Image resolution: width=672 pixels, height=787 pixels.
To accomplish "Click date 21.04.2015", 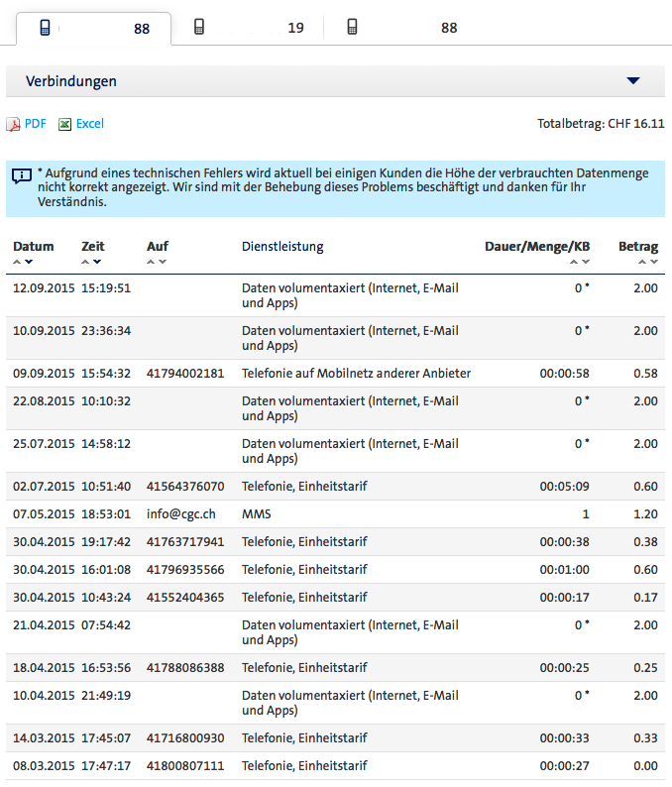I will pyautogui.click(x=44, y=624).
